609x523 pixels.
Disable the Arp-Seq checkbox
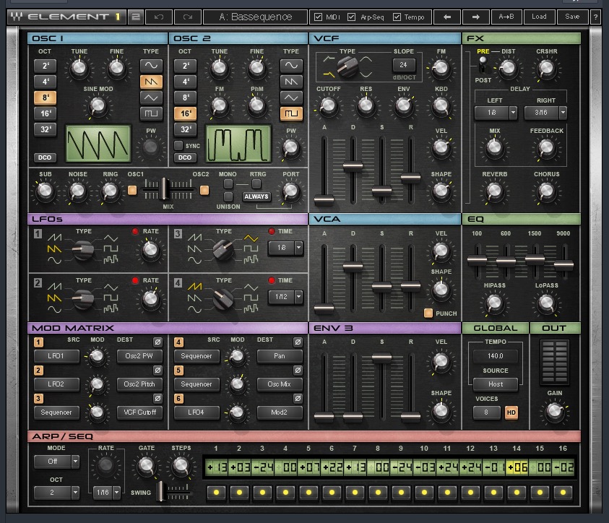click(352, 17)
